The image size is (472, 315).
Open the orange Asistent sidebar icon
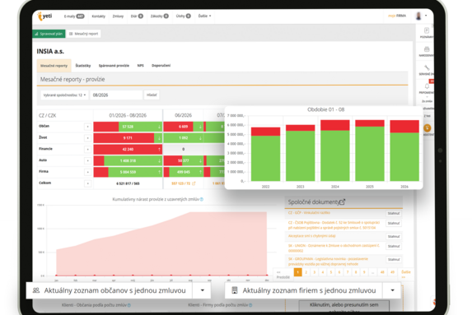[428, 127]
